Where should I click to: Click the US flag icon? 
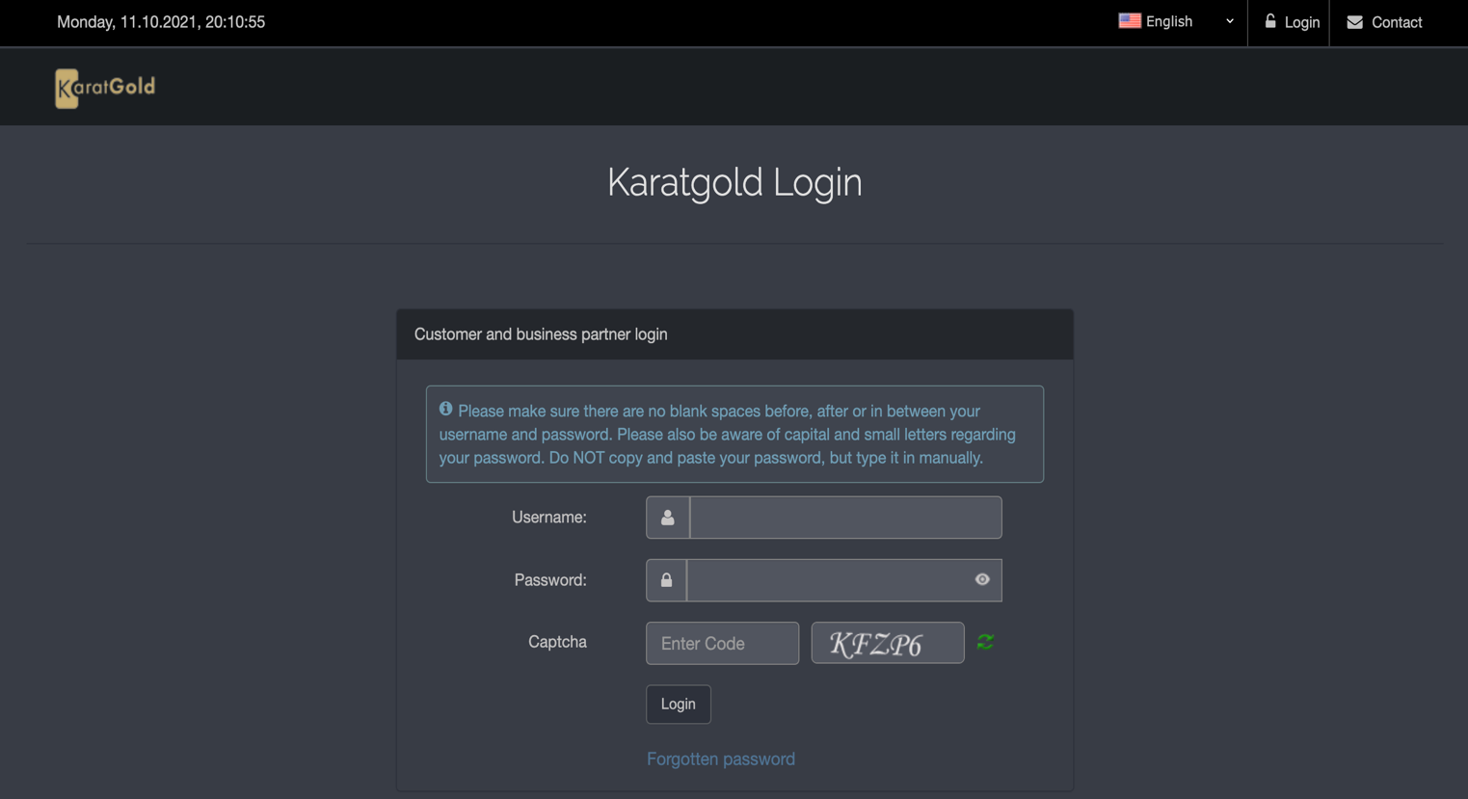pyautogui.click(x=1130, y=21)
